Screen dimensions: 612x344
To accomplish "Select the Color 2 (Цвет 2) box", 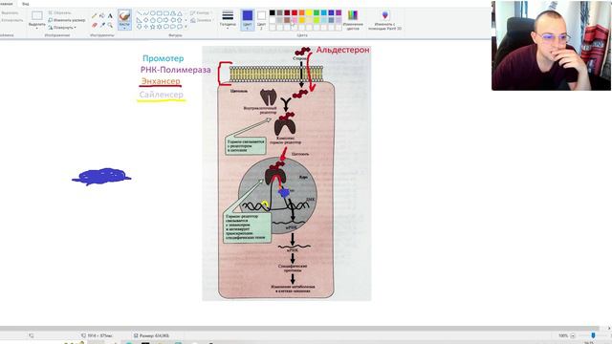I will coord(261,19).
